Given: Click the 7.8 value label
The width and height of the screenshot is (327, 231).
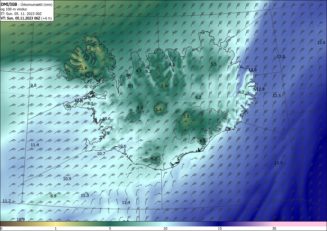Looking at the screenshot, I should tap(107, 133).
